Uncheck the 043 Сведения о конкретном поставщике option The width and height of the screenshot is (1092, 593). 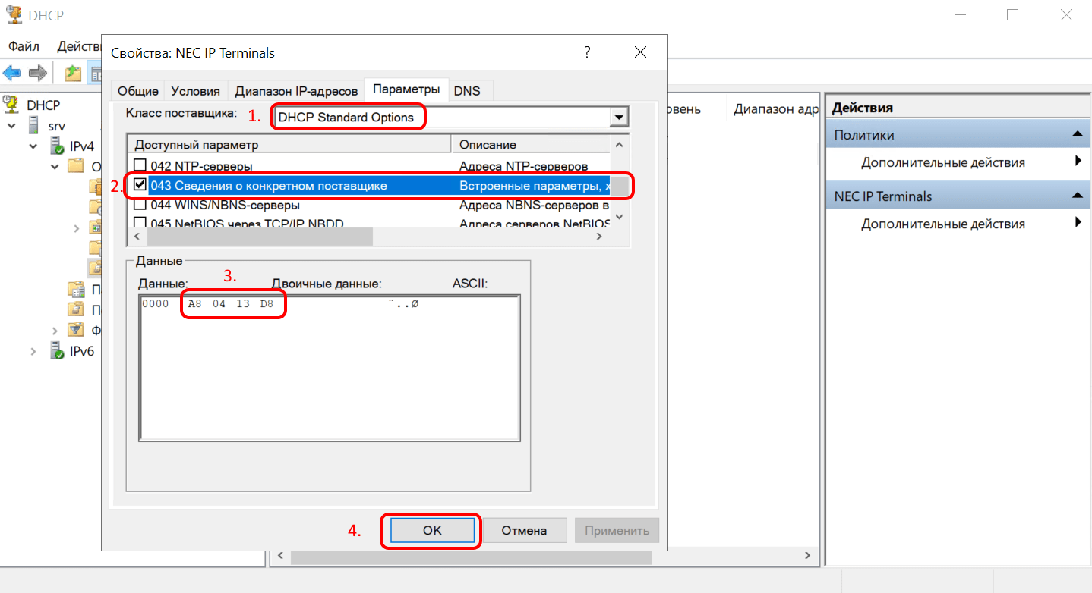[140, 185]
